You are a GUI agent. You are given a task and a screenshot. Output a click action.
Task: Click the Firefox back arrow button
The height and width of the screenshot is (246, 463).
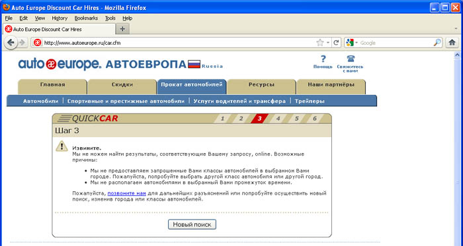pos(11,43)
